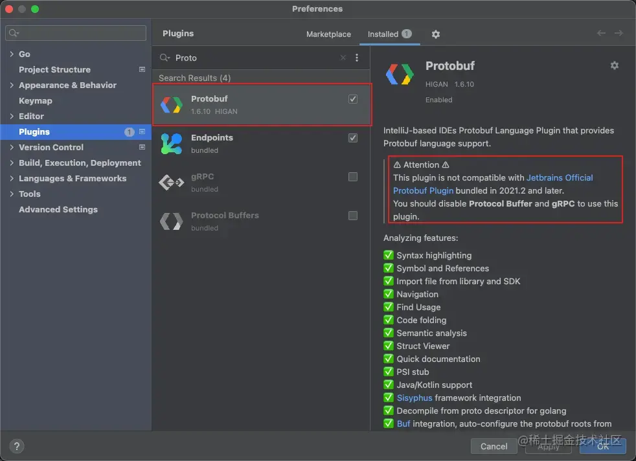Disable the Protobuf plugin checkbox
636x461 pixels.
tap(353, 99)
